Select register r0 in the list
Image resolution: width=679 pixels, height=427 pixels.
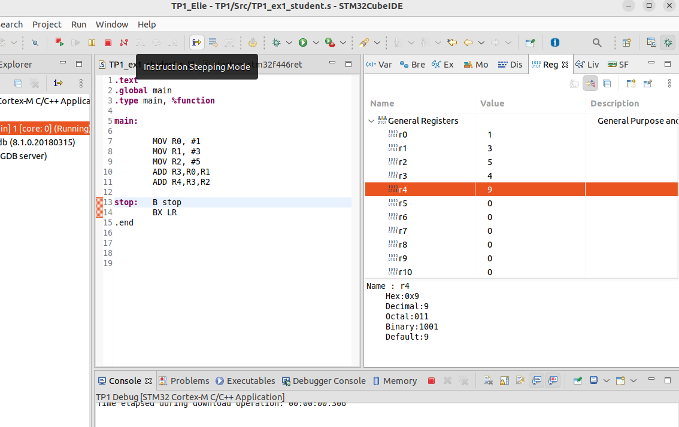pos(403,135)
